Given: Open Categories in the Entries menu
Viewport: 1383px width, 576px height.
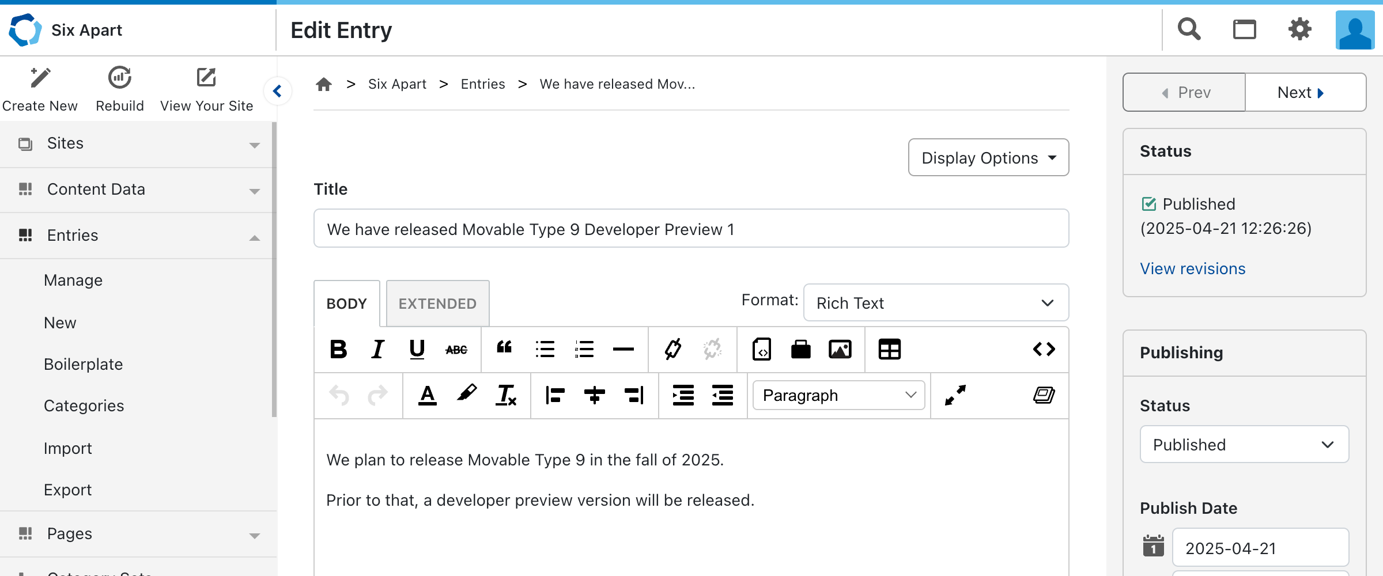Looking at the screenshot, I should (84, 406).
